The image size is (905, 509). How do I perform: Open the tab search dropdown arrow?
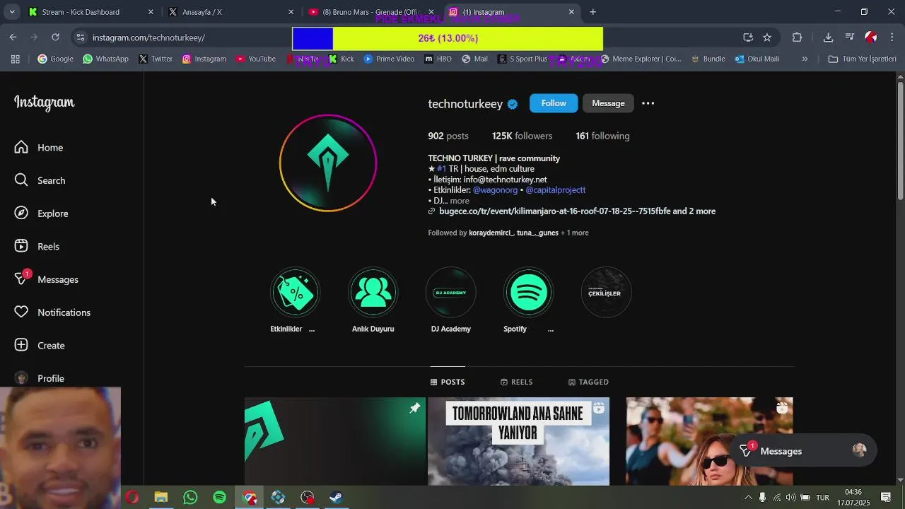(x=12, y=12)
